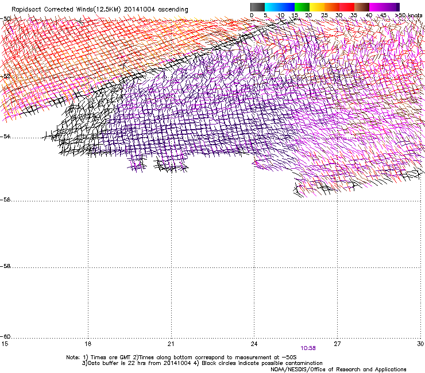Click the green 15-20 knots color swatch

click(x=302, y=7)
